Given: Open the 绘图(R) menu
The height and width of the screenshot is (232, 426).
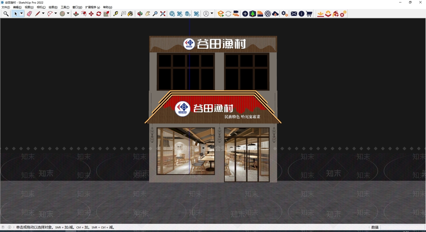Looking at the screenshot, I should point(53,7).
